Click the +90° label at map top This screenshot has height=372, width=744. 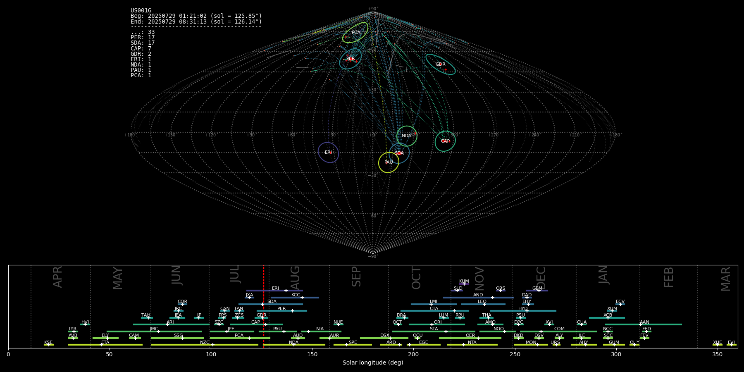click(x=373, y=9)
